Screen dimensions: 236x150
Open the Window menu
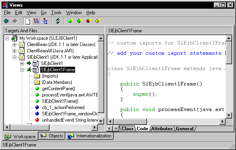(x=74, y=13)
